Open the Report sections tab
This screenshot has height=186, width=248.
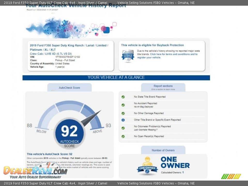pos(163,87)
